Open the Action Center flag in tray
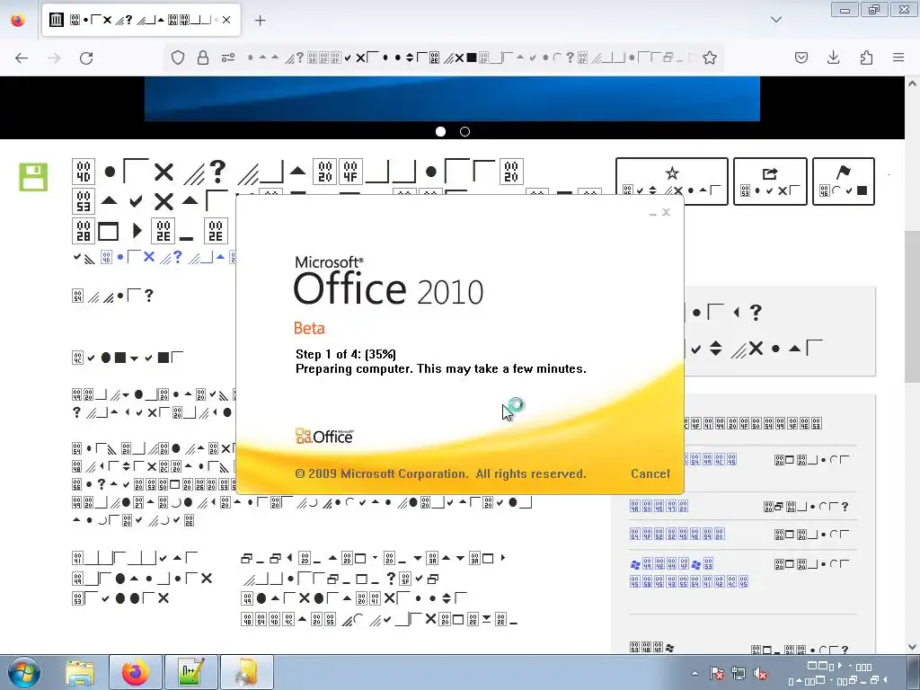This screenshot has height=690, width=920. 716,674
